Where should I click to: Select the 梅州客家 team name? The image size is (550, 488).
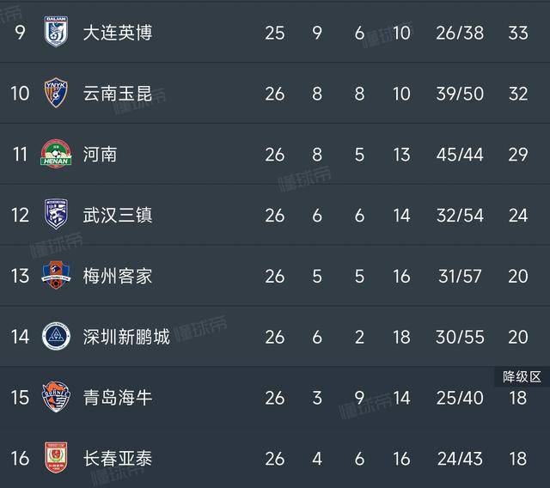point(118,277)
